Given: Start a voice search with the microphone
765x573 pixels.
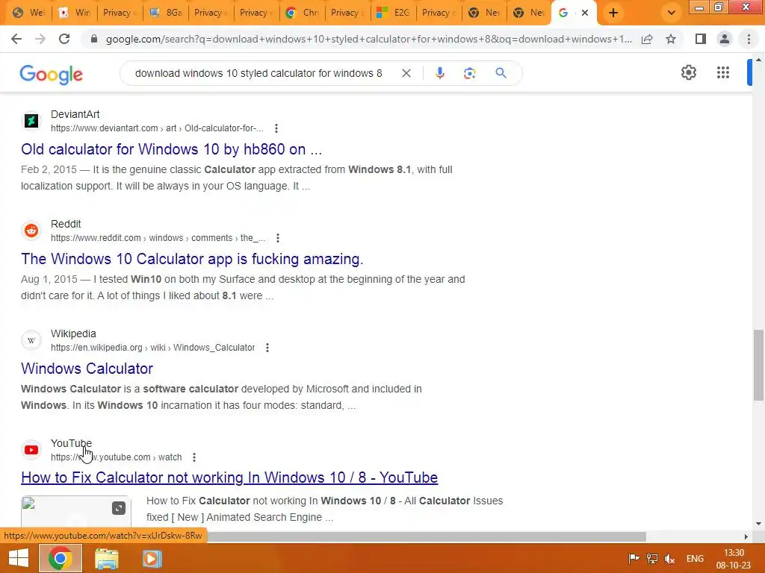Looking at the screenshot, I should click(x=439, y=73).
